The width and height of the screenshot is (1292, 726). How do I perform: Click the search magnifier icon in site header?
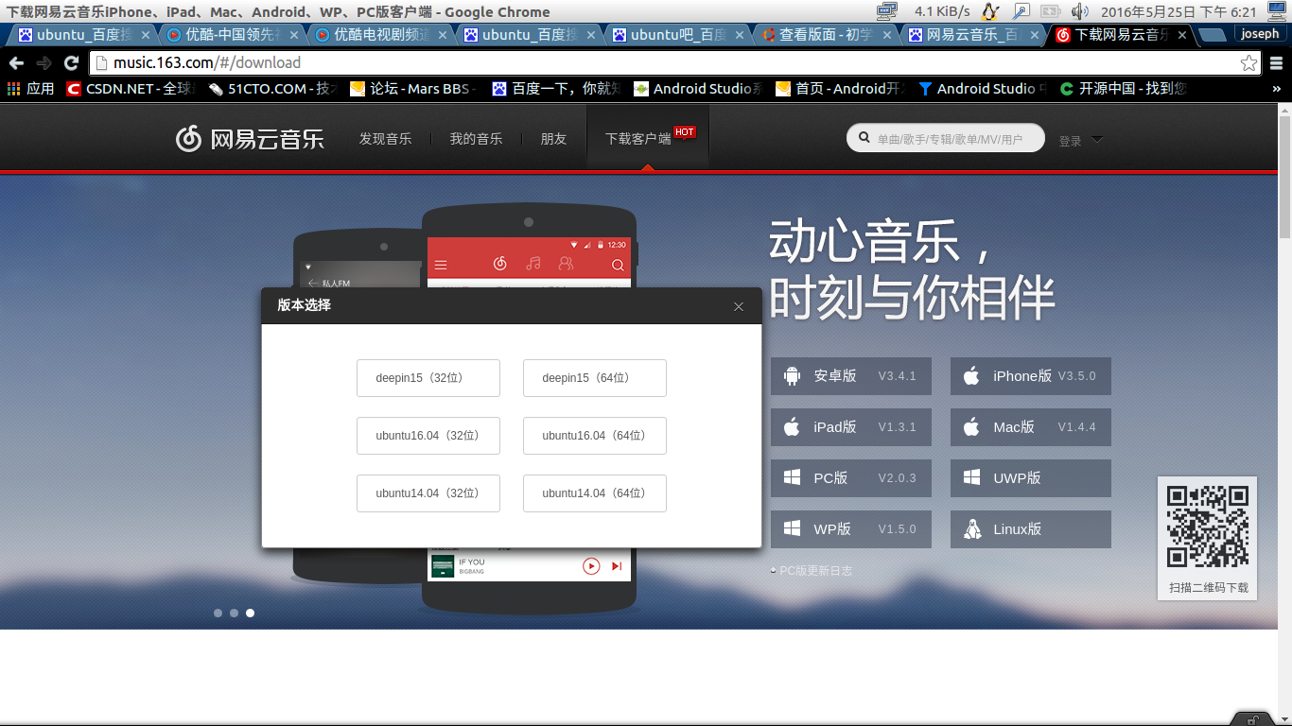(x=864, y=138)
